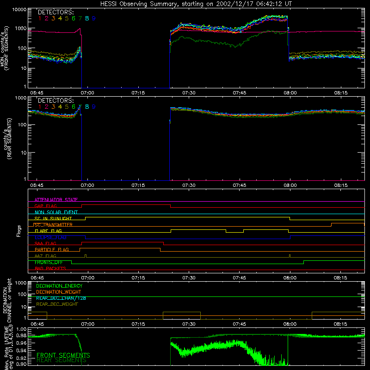This screenshot has width=370, height=370.
Task: Click the FLARE_FLAG label
Action: pos(48,231)
